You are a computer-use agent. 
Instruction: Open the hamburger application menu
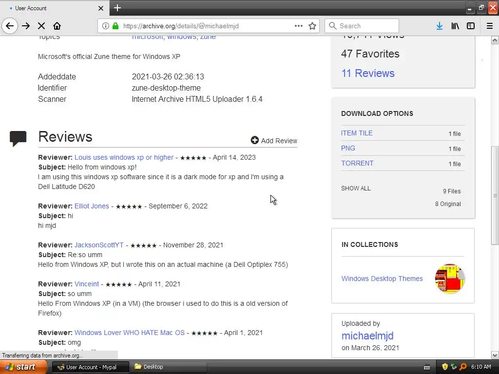490,26
